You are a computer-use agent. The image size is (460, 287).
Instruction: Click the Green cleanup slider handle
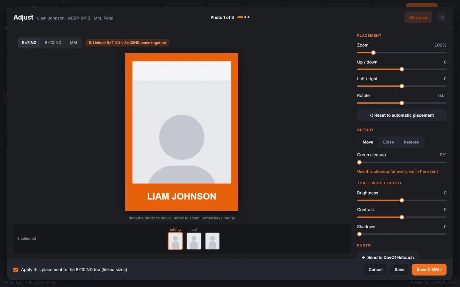pyautogui.click(x=359, y=162)
